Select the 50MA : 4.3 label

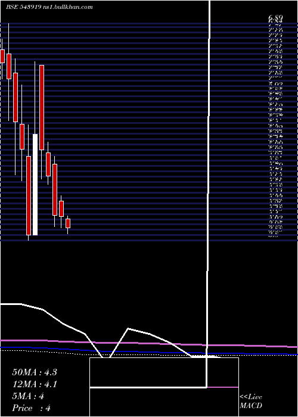click(35, 372)
